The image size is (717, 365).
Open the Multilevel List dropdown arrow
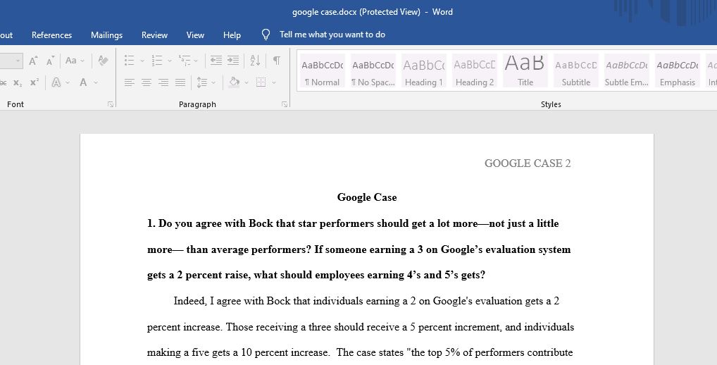197,61
